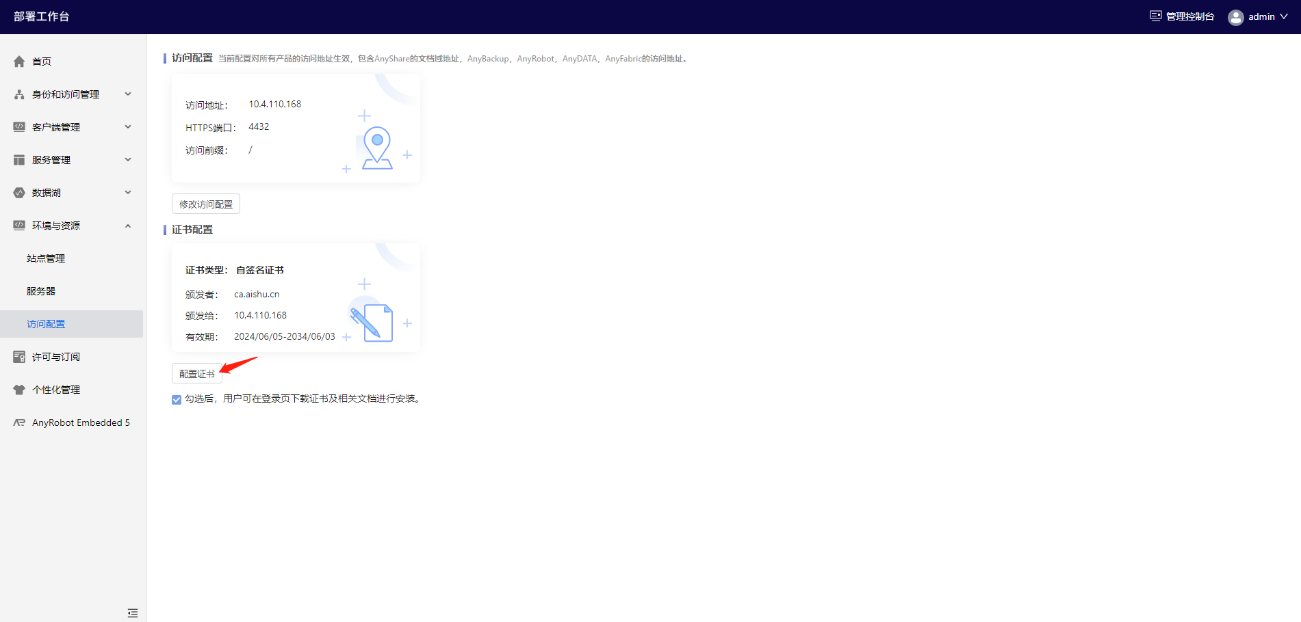Click the issuer value ca.aishu.cn
Viewport: 1301px width, 622px height.
[x=257, y=294]
